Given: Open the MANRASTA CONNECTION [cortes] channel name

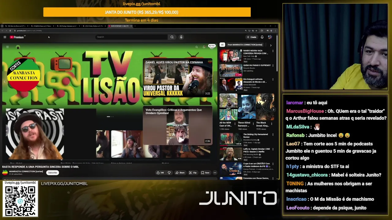Looking at the screenshot, I should (26, 171).
